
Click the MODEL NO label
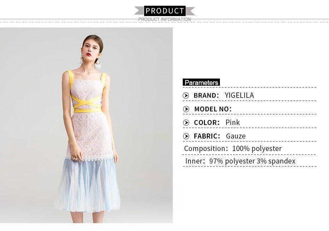213,109
